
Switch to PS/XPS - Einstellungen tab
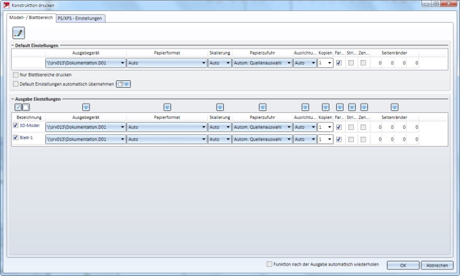click(x=80, y=18)
